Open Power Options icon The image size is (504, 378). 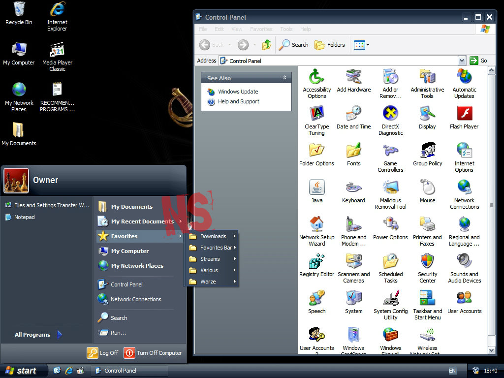click(390, 228)
